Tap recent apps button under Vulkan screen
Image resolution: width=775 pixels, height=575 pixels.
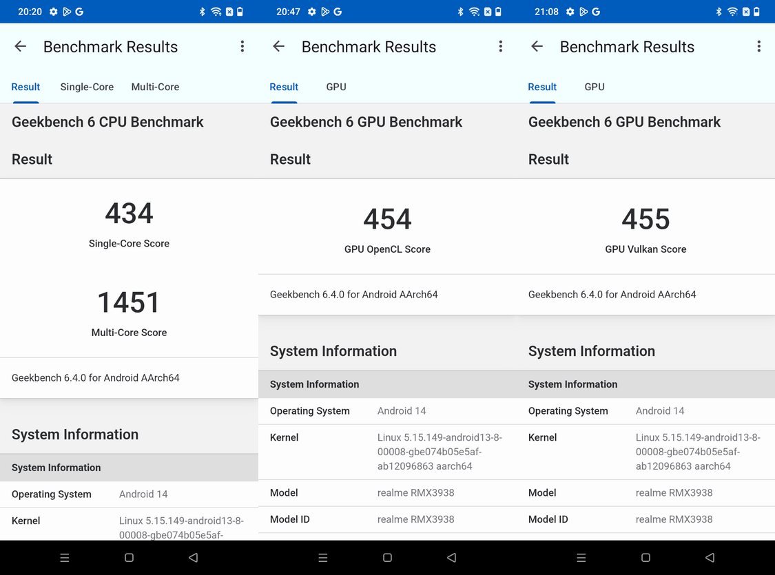click(x=581, y=558)
